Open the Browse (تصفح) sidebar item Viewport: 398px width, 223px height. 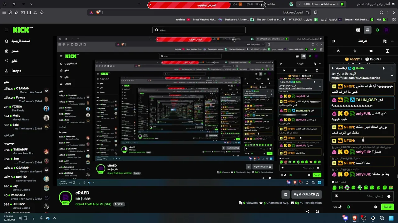[12, 51]
